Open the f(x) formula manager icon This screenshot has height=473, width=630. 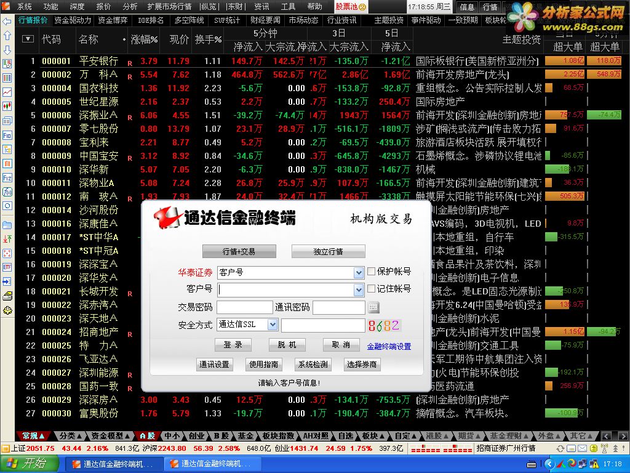[7, 192]
